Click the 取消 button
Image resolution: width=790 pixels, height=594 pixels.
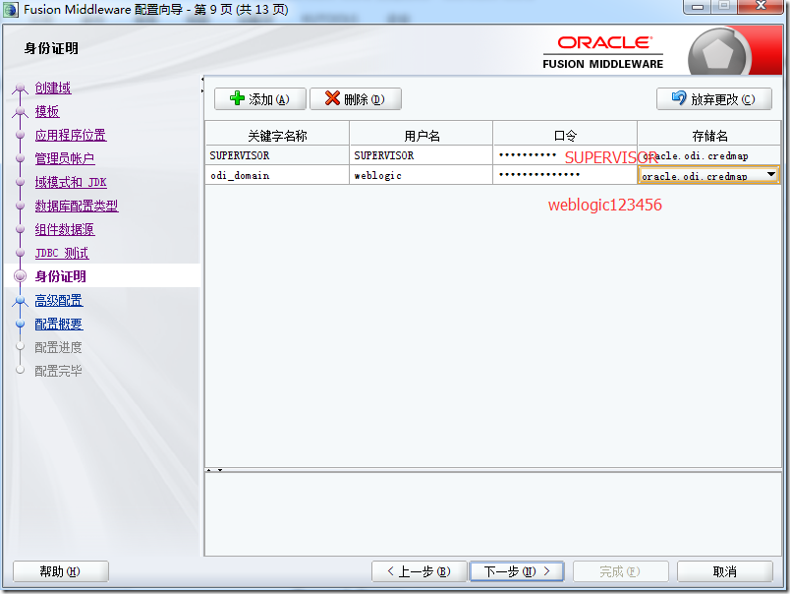pyautogui.click(x=724, y=571)
